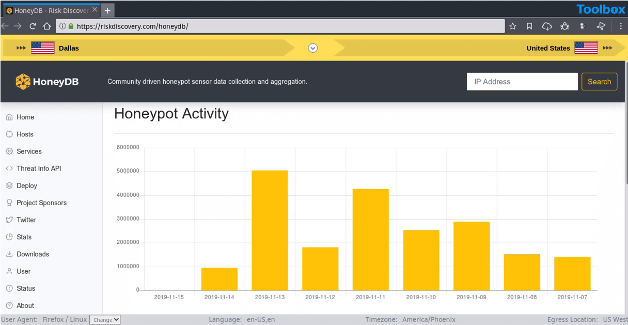Click the Downloads arrow icon
This screenshot has height=325, width=628.
9,254
